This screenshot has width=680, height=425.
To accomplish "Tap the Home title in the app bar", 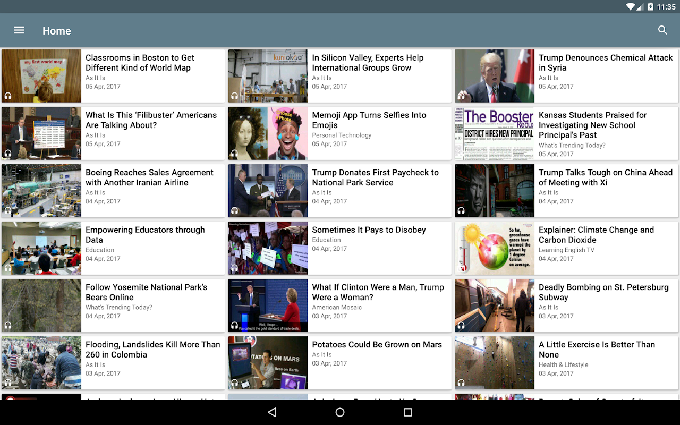I will point(57,31).
